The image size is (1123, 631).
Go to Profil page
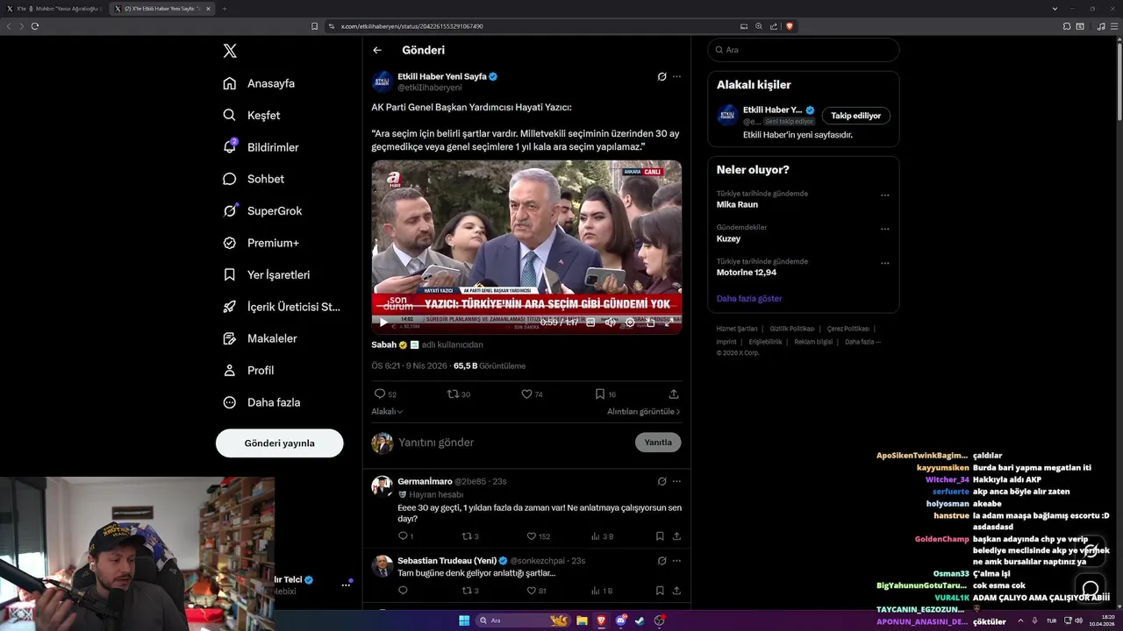248,370
